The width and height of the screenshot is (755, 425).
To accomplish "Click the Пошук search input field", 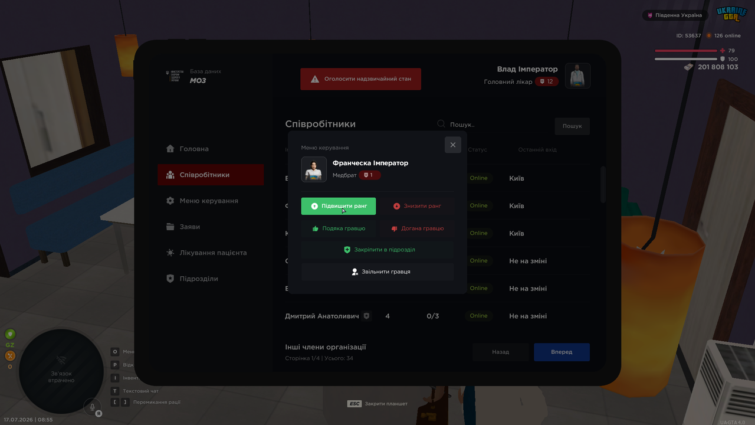I will (x=493, y=125).
